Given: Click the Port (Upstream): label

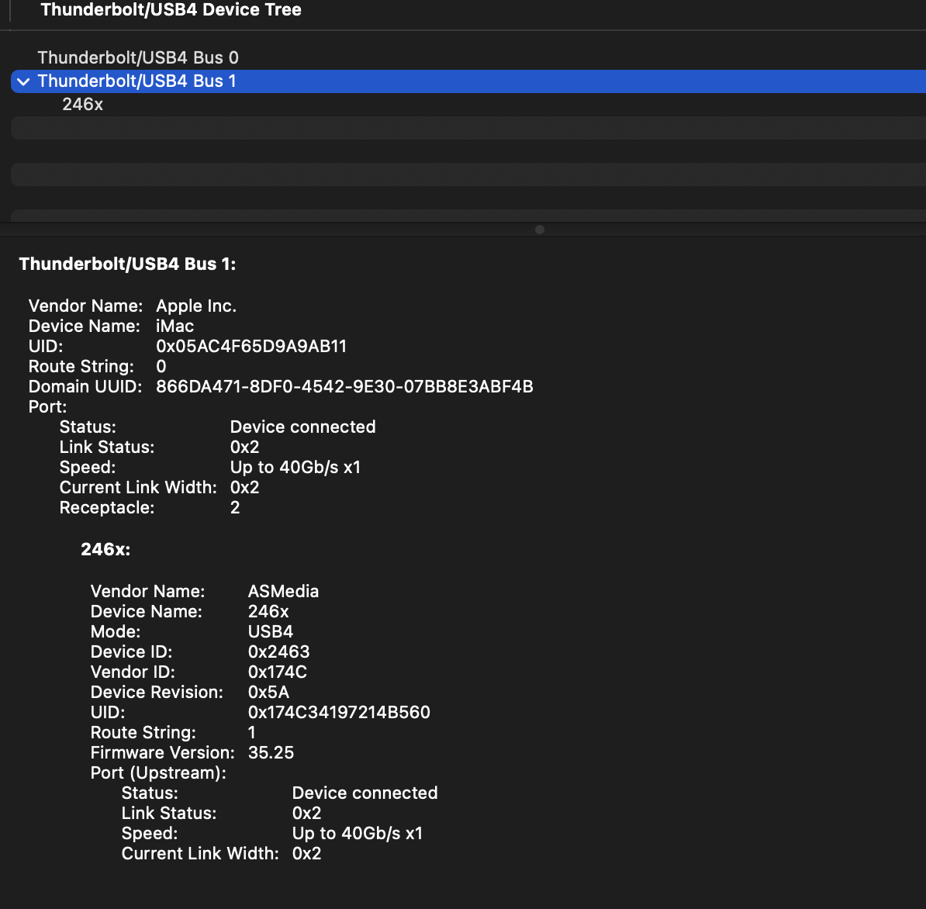Looking at the screenshot, I should point(158,773).
